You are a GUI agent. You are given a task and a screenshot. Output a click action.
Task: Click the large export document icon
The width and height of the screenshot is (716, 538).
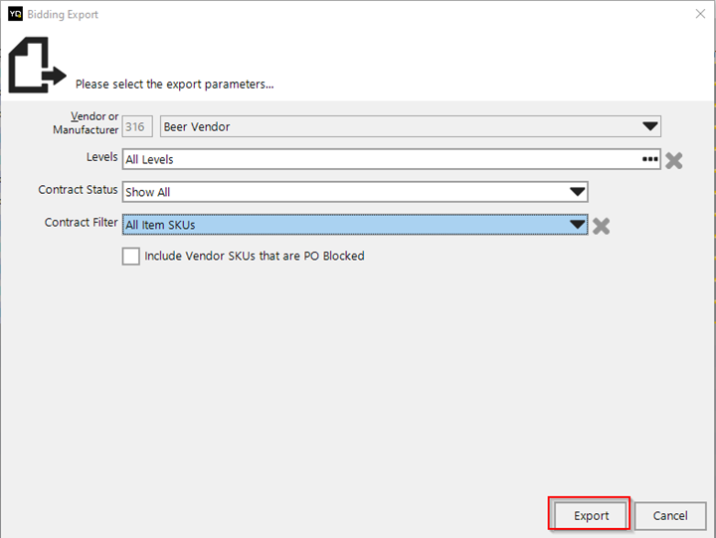[x=38, y=65]
